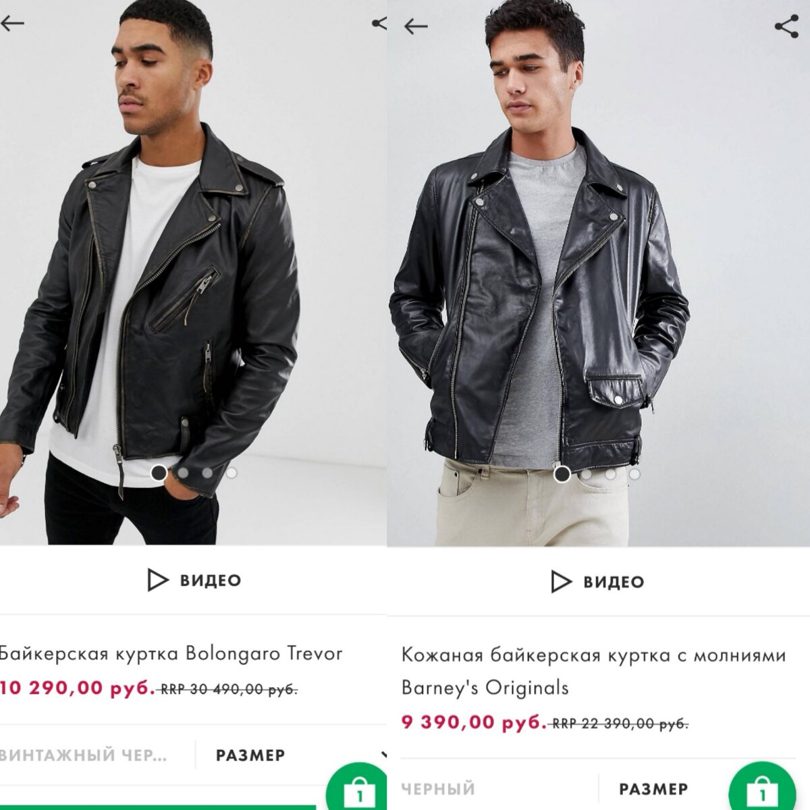Open Bolongaro Trevor biker jacket title
Viewport: 810px width, 810px height.
pyautogui.click(x=171, y=653)
